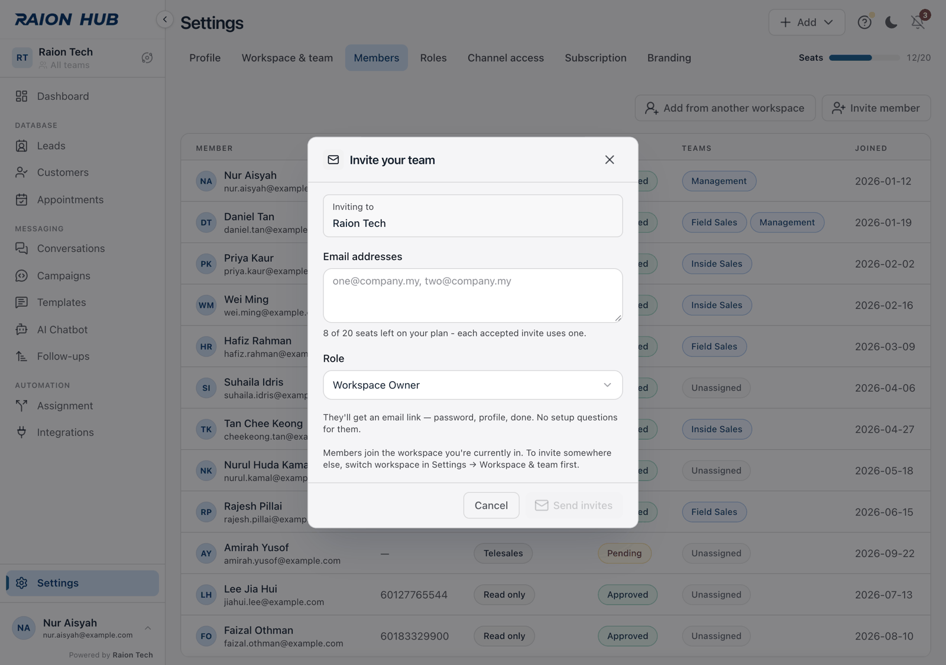The width and height of the screenshot is (946, 665).
Task: Collapse the sidebar with the chevron button
Action: click(165, 20)
